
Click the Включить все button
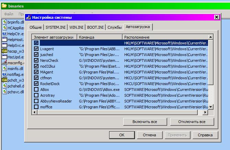pos(145,122)
